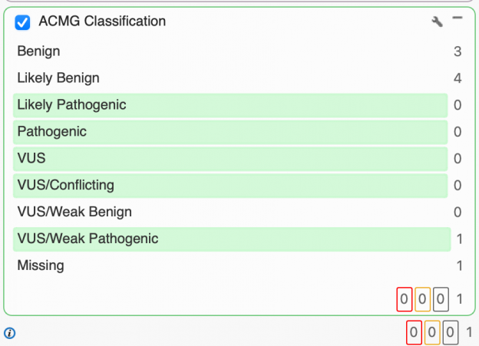Deselect the Pathogenic filter row

[x=230, y=132]
